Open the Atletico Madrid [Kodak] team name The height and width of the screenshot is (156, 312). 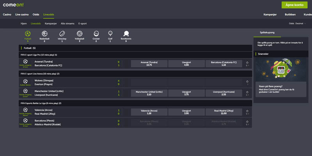[x=48, y=124]
